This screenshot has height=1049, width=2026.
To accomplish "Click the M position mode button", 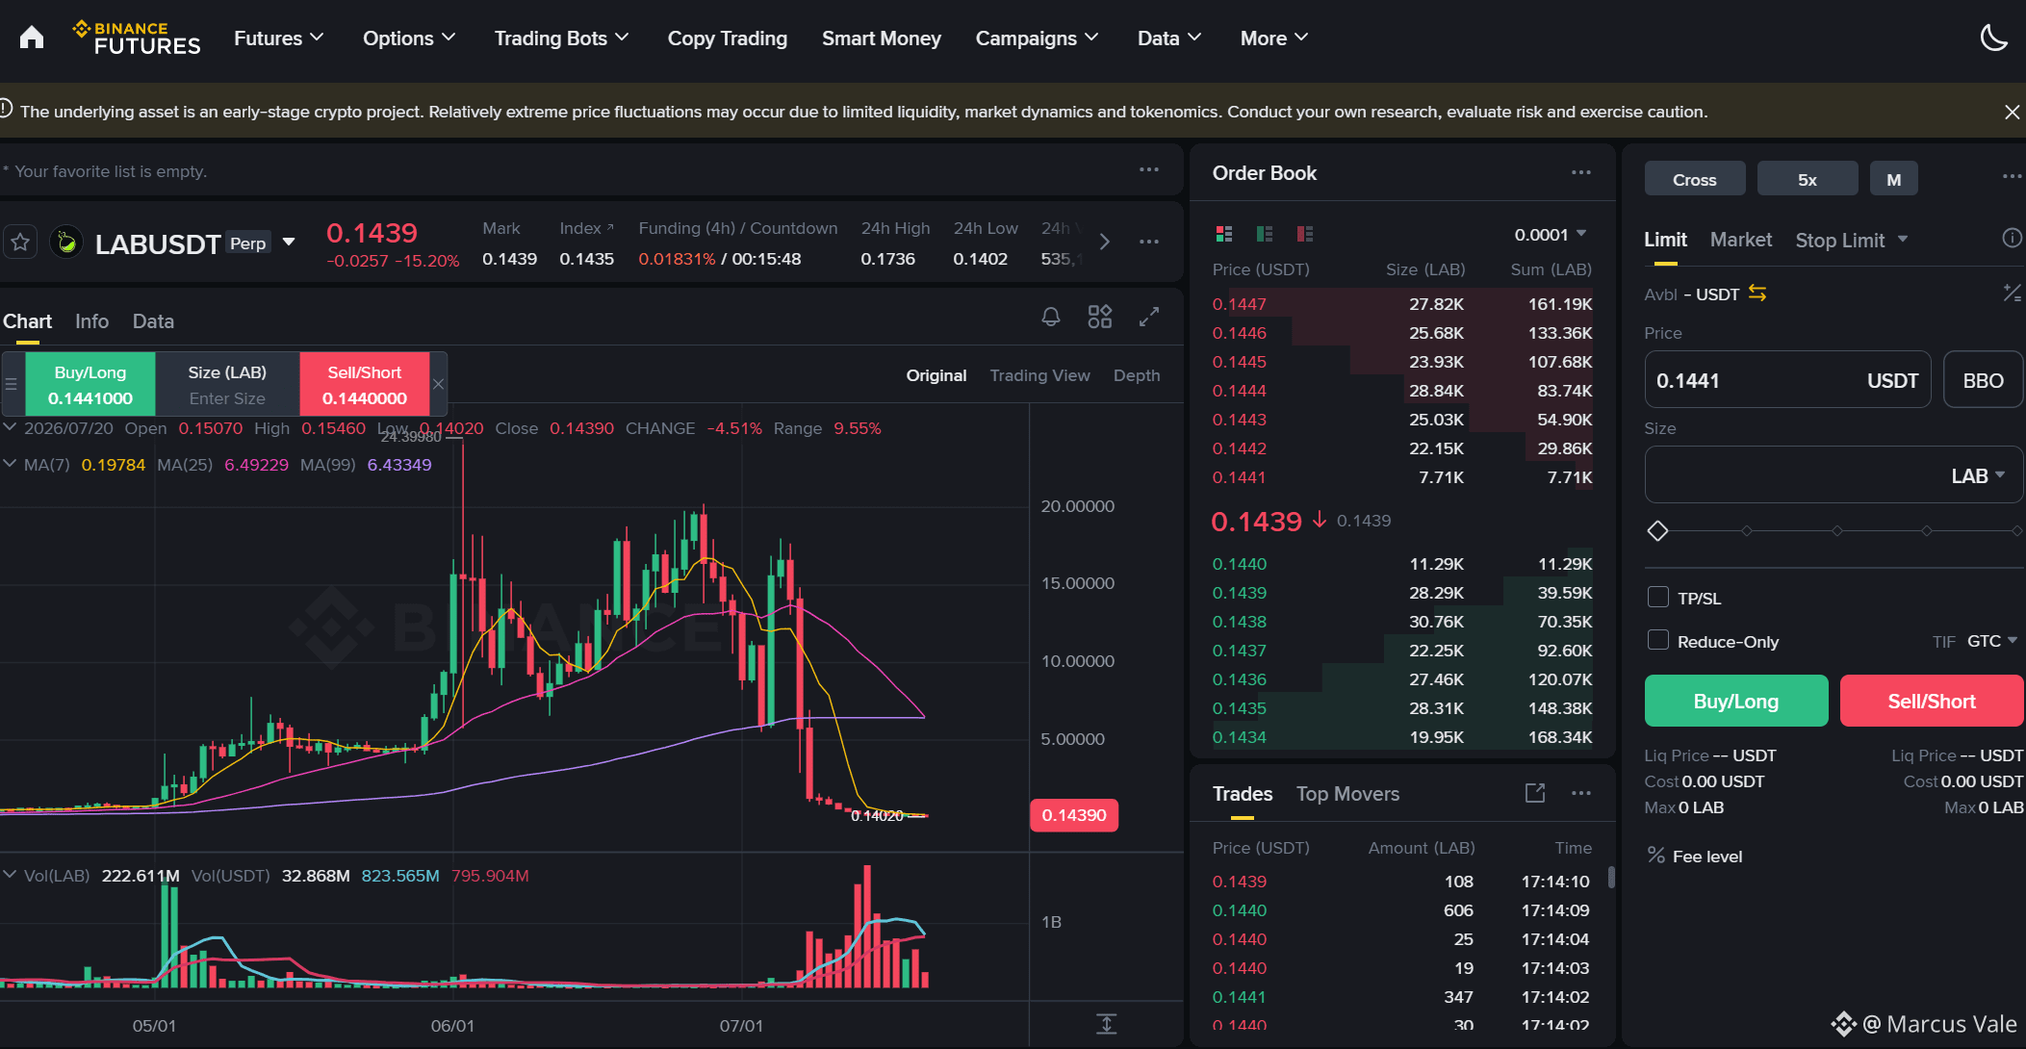I will point(1893,179).
